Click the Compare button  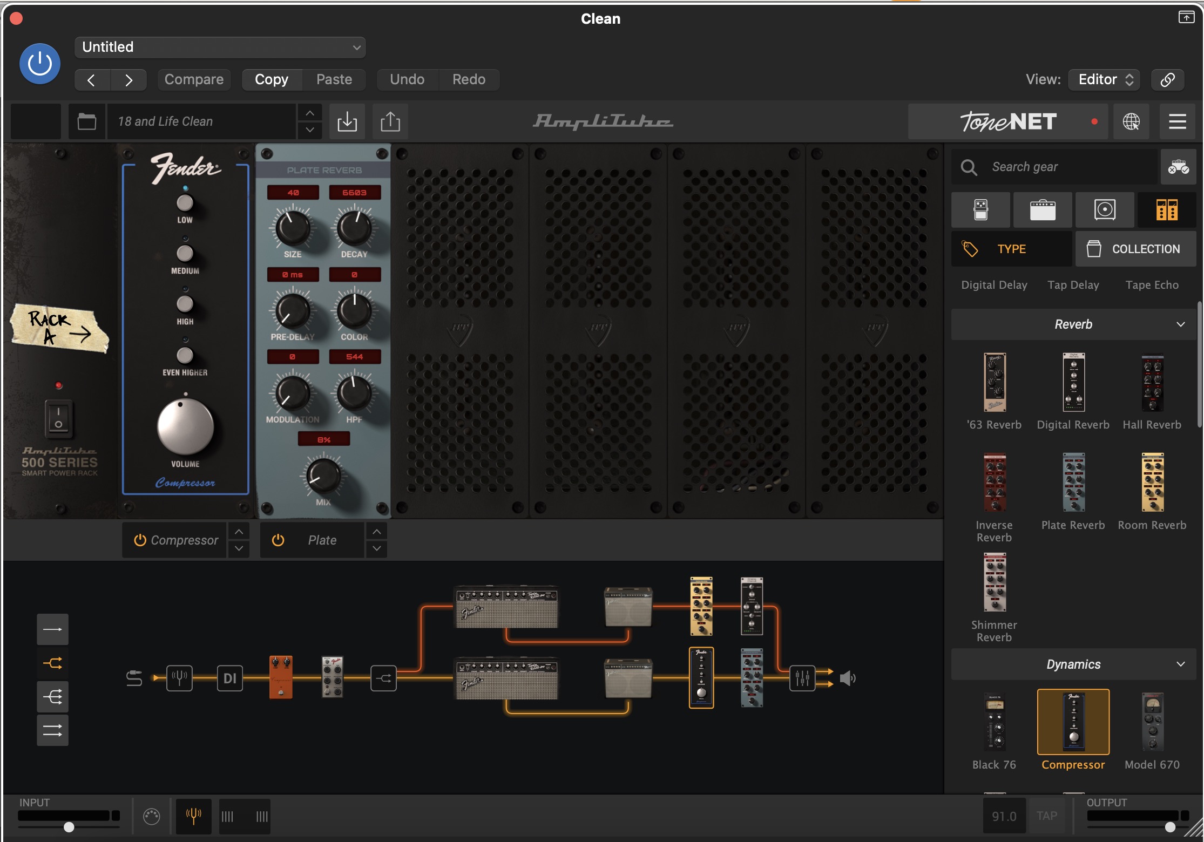194,79
